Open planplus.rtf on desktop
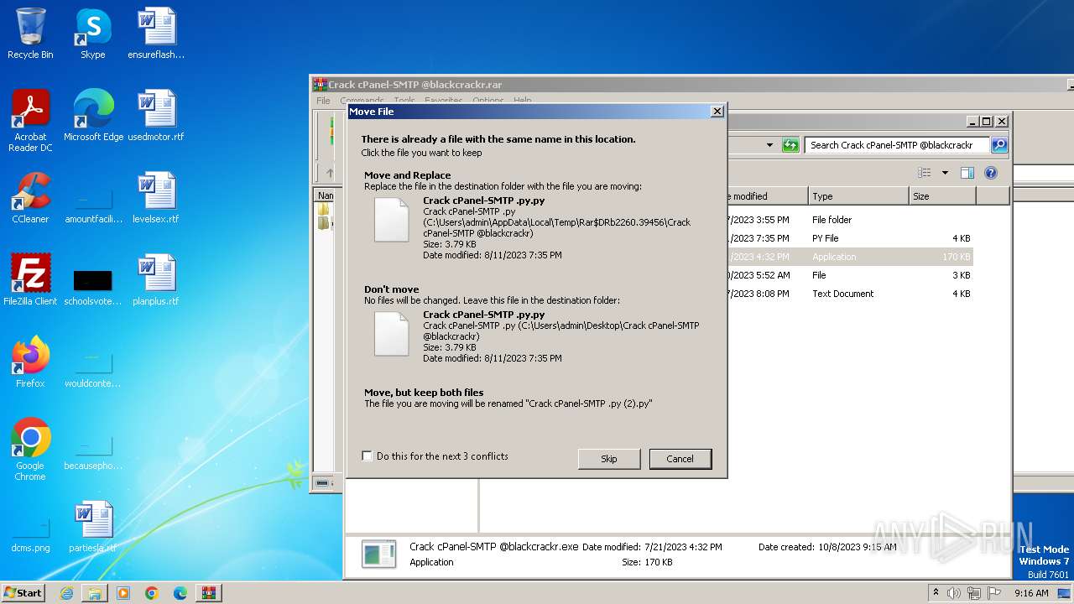The image size is (1074, 604). pyautogui.click(x=156, y=279)
